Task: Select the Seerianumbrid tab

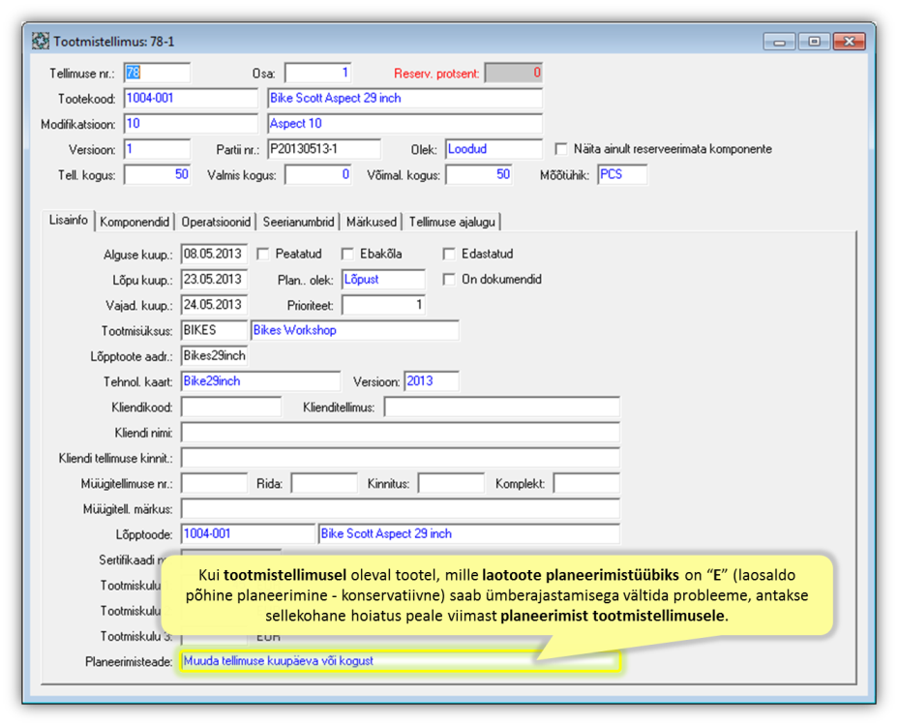Action: tap(300, 222)
